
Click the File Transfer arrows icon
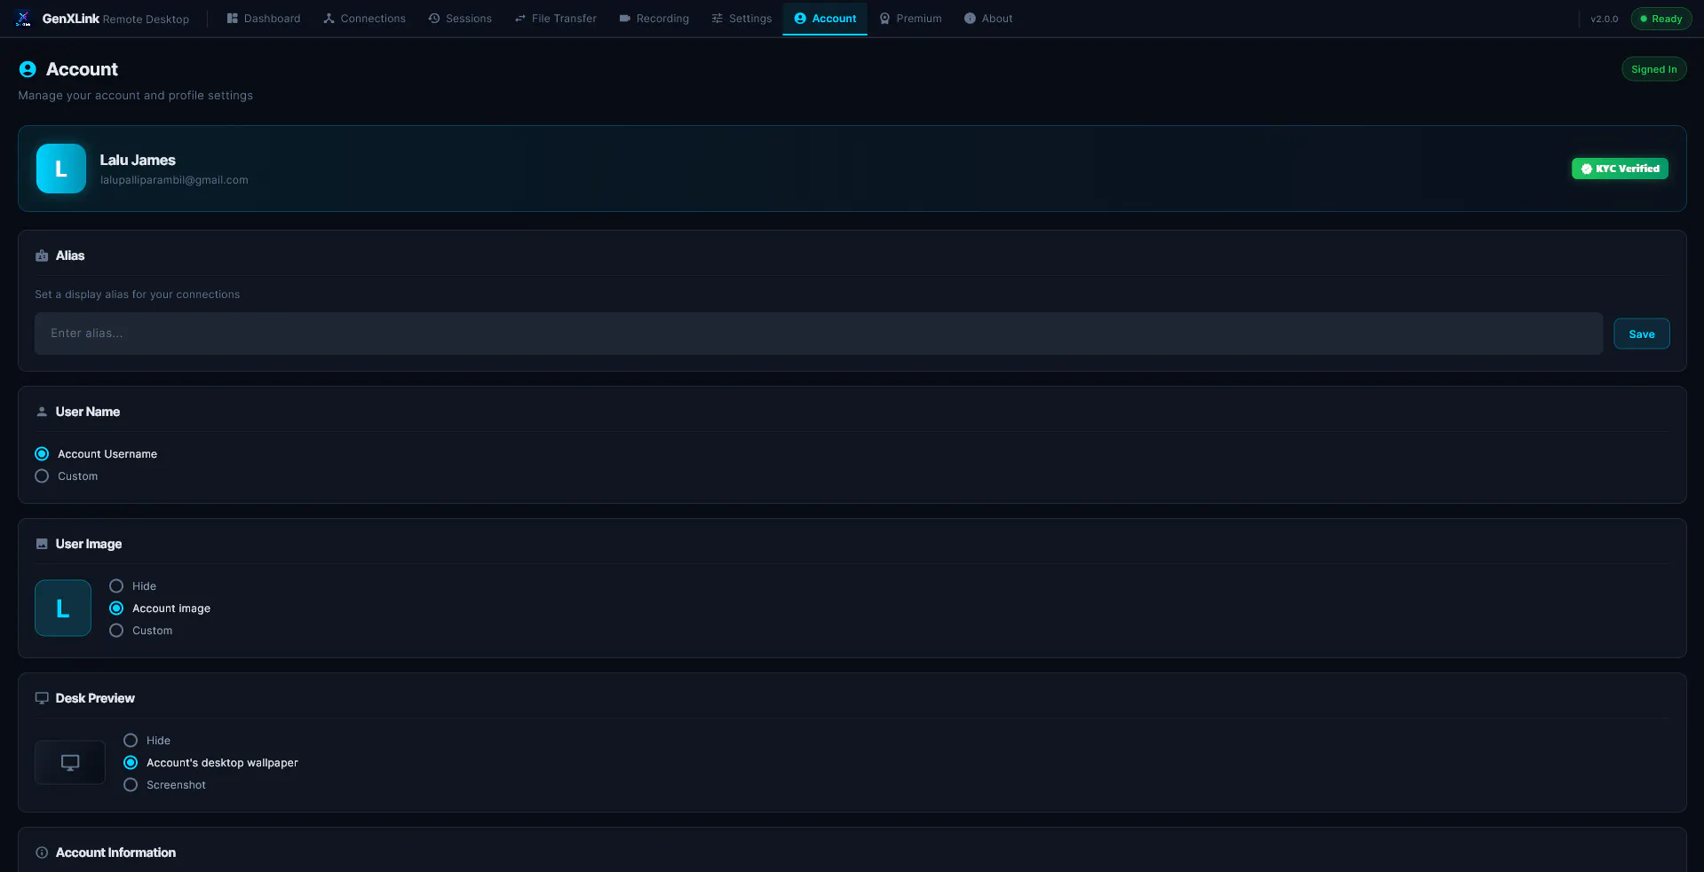point(520,19)
